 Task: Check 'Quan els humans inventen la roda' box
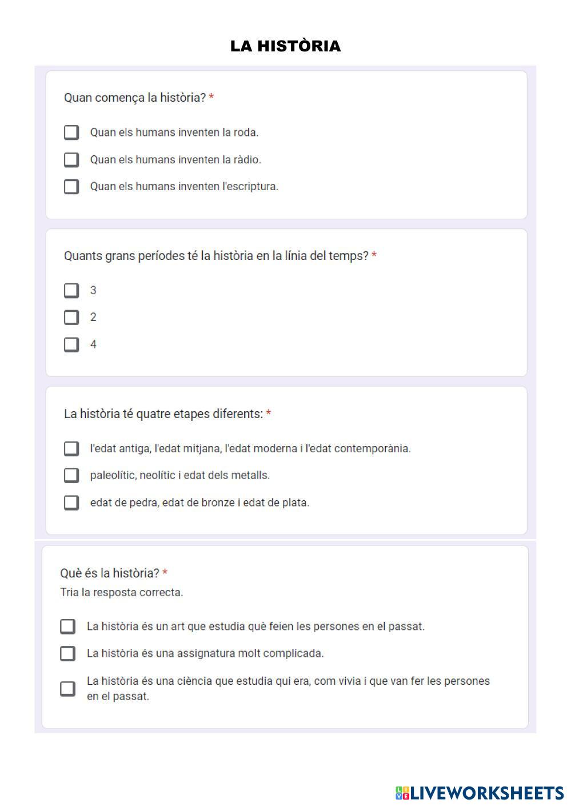[71, 133]
